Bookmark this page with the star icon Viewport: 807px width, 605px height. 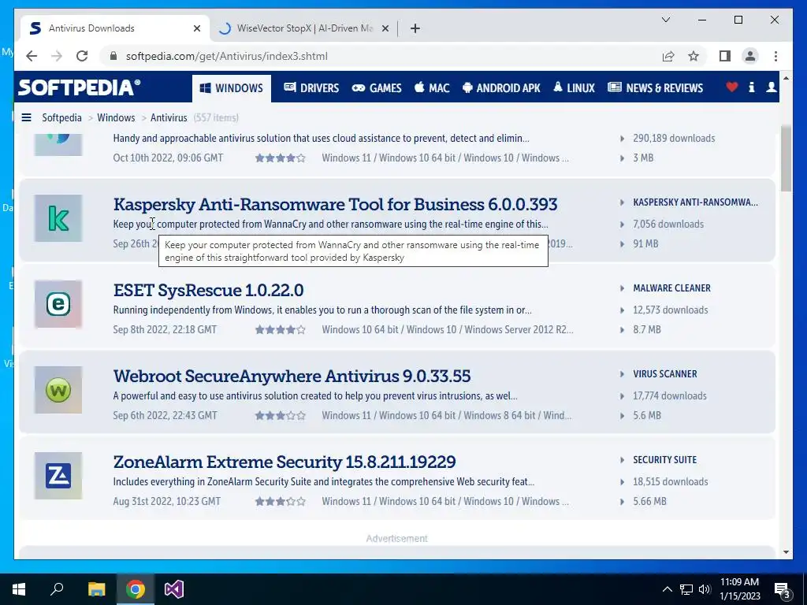click(694, 56)
